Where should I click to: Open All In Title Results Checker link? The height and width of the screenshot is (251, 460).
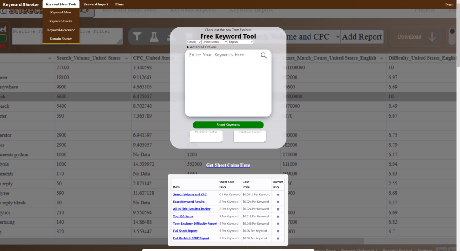pyautogui.click(x=191, y=209)
